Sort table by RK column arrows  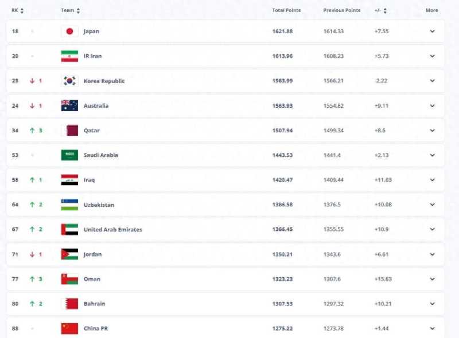pos(22,11)
